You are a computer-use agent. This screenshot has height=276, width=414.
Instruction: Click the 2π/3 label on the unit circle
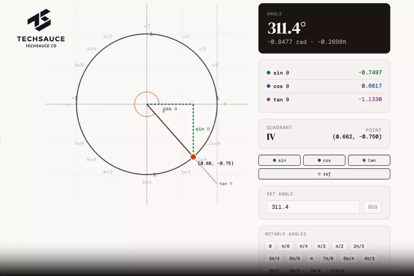pos(108,36)
